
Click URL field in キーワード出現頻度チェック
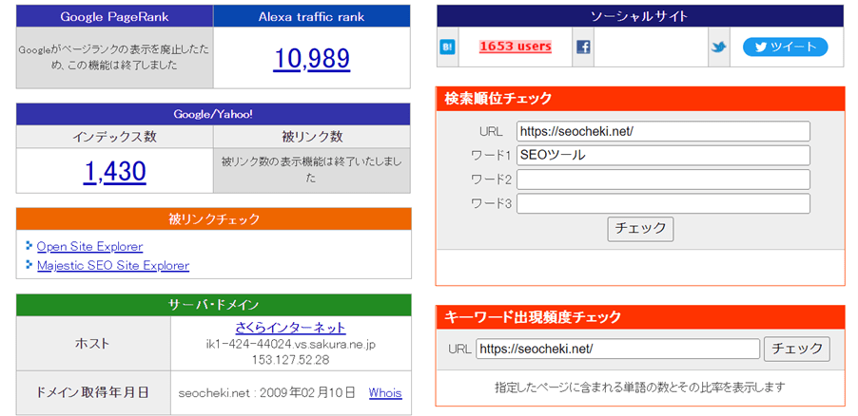[x=617, y=349]
